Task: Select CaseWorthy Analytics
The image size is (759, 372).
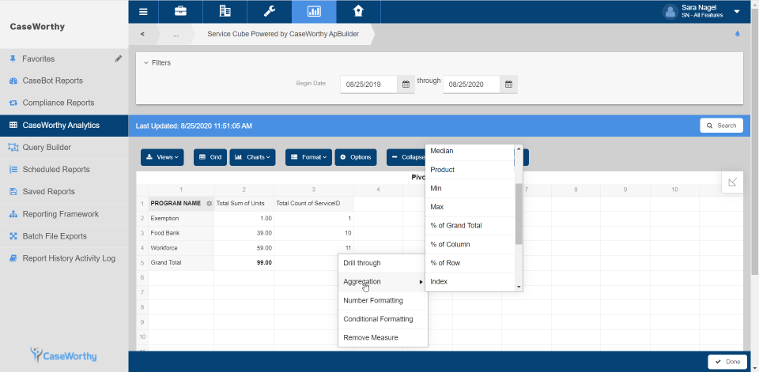Action: point(64,126)
